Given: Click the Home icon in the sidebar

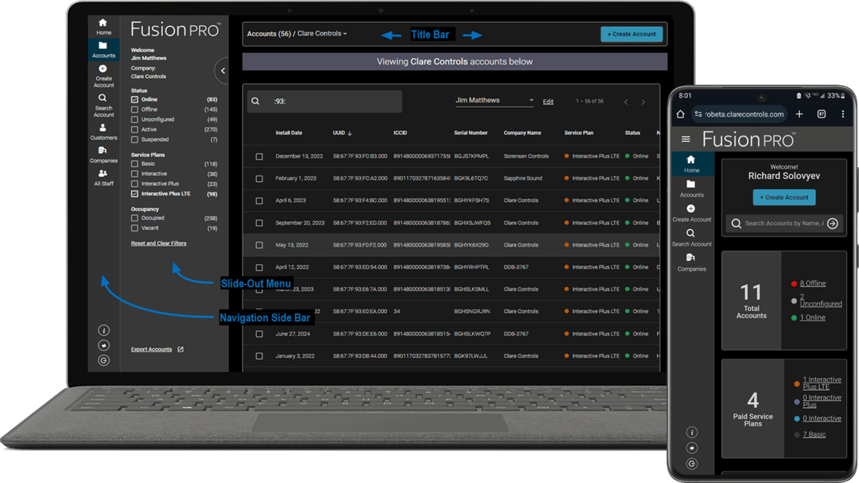Looking at the screenshot, I should click(103, 26).
